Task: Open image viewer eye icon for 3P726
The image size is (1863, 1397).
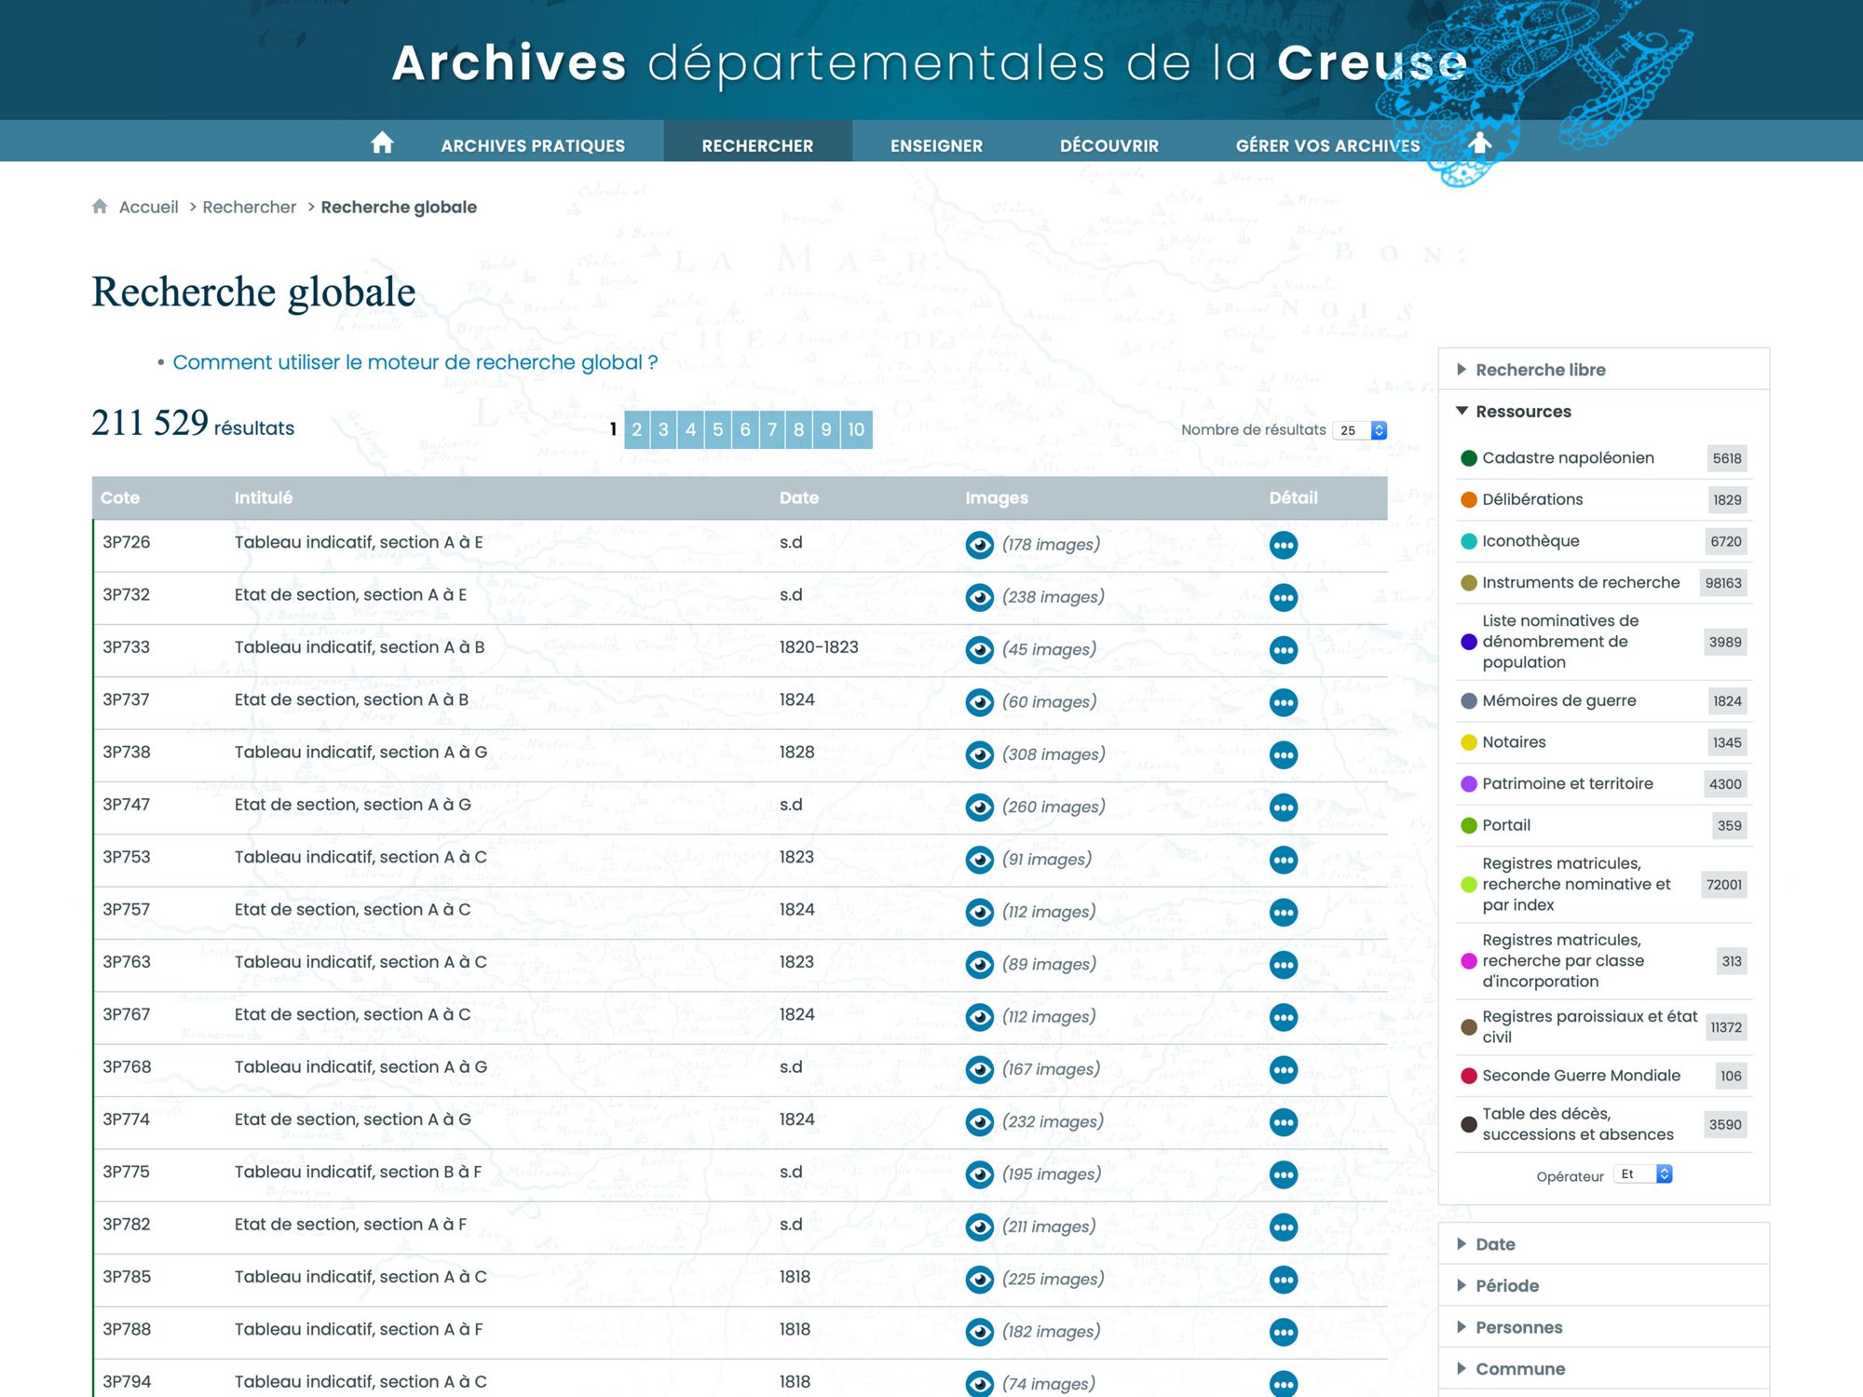Action: [x=979, y=545]
